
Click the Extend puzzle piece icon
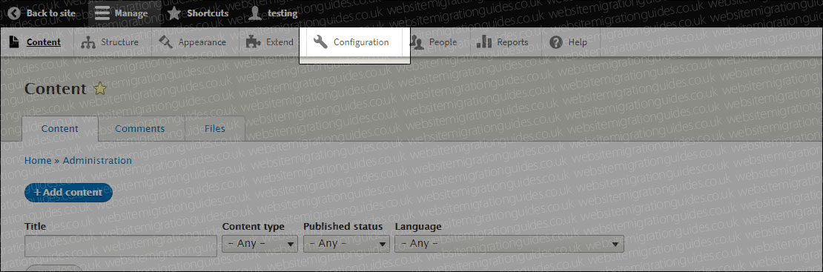pos(253,42)
